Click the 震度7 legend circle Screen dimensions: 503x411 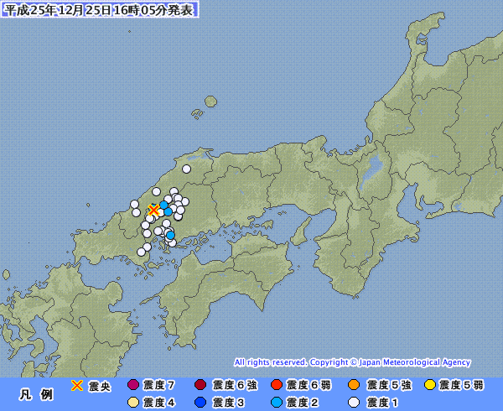(x=133, y=385)
